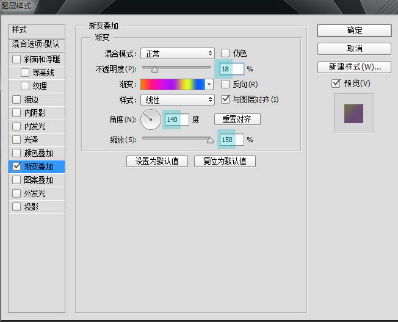Viewport: 398px width, 322px height.
Task: Enable the 内阴影 checkbox
Action: [x=16, y=113]
